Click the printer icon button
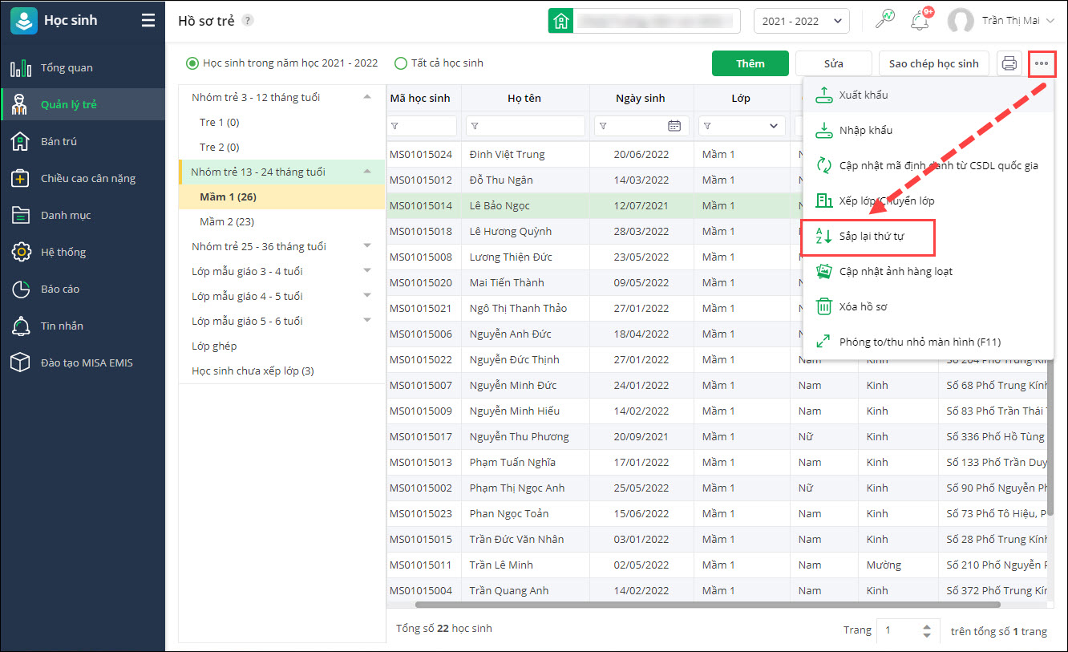 pos(1009,63)
